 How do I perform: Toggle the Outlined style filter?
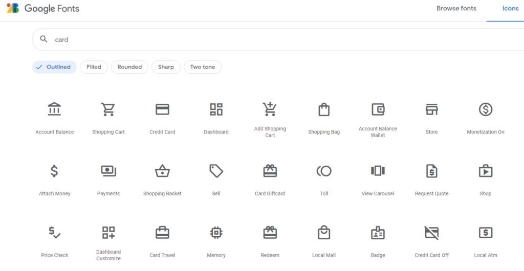[54, 67]
